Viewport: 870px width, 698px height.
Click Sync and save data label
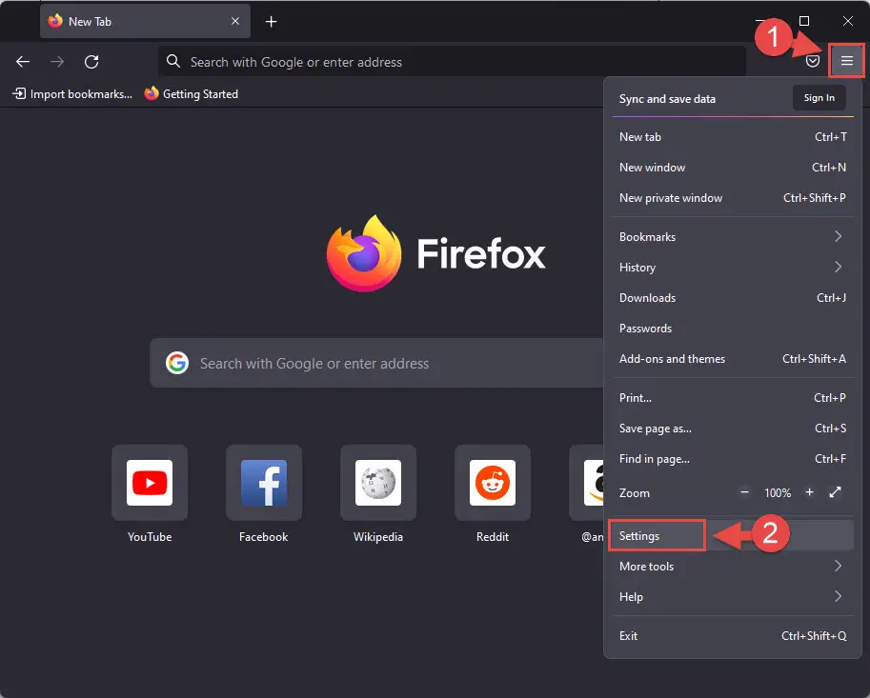tap(667, 99)
